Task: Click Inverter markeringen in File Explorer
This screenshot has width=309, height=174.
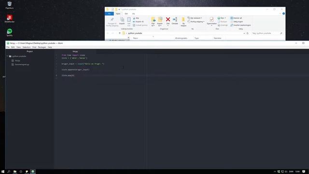Action: (x=240, y=25)
